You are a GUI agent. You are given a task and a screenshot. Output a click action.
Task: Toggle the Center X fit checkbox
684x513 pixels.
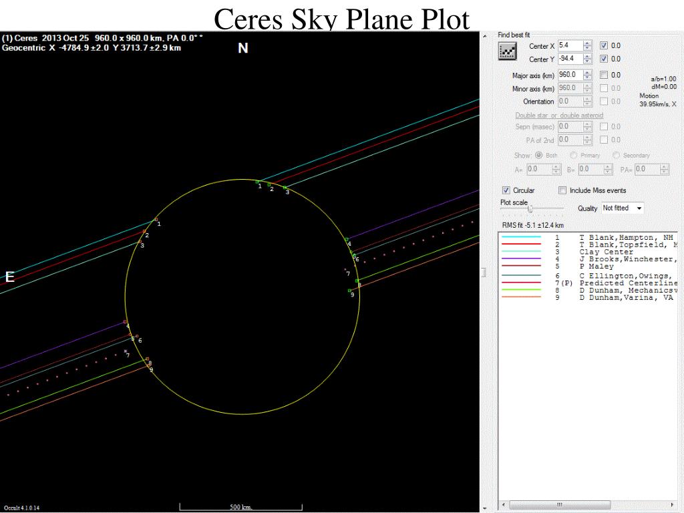pyautogui.click(x=604, y=45)
